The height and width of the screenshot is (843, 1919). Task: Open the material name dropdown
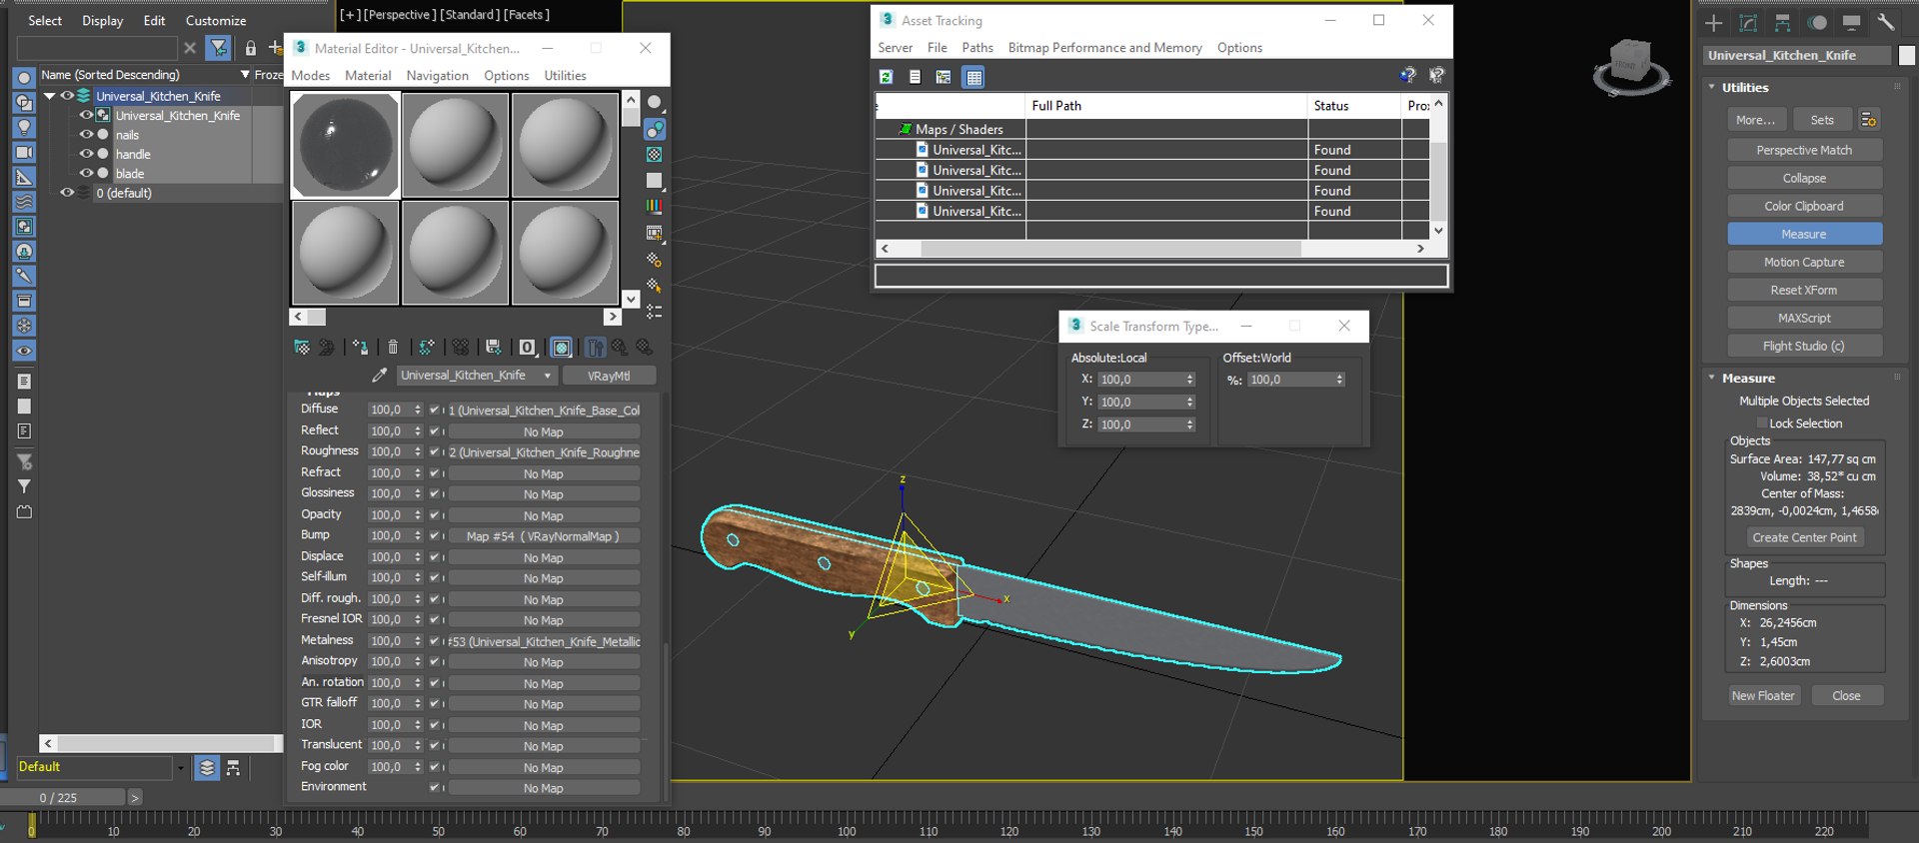tap(547, 376)
